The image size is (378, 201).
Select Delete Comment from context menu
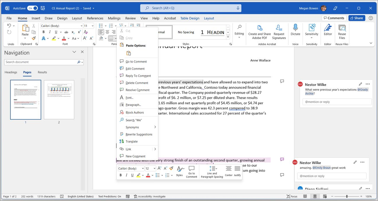(x=137, y=83)
